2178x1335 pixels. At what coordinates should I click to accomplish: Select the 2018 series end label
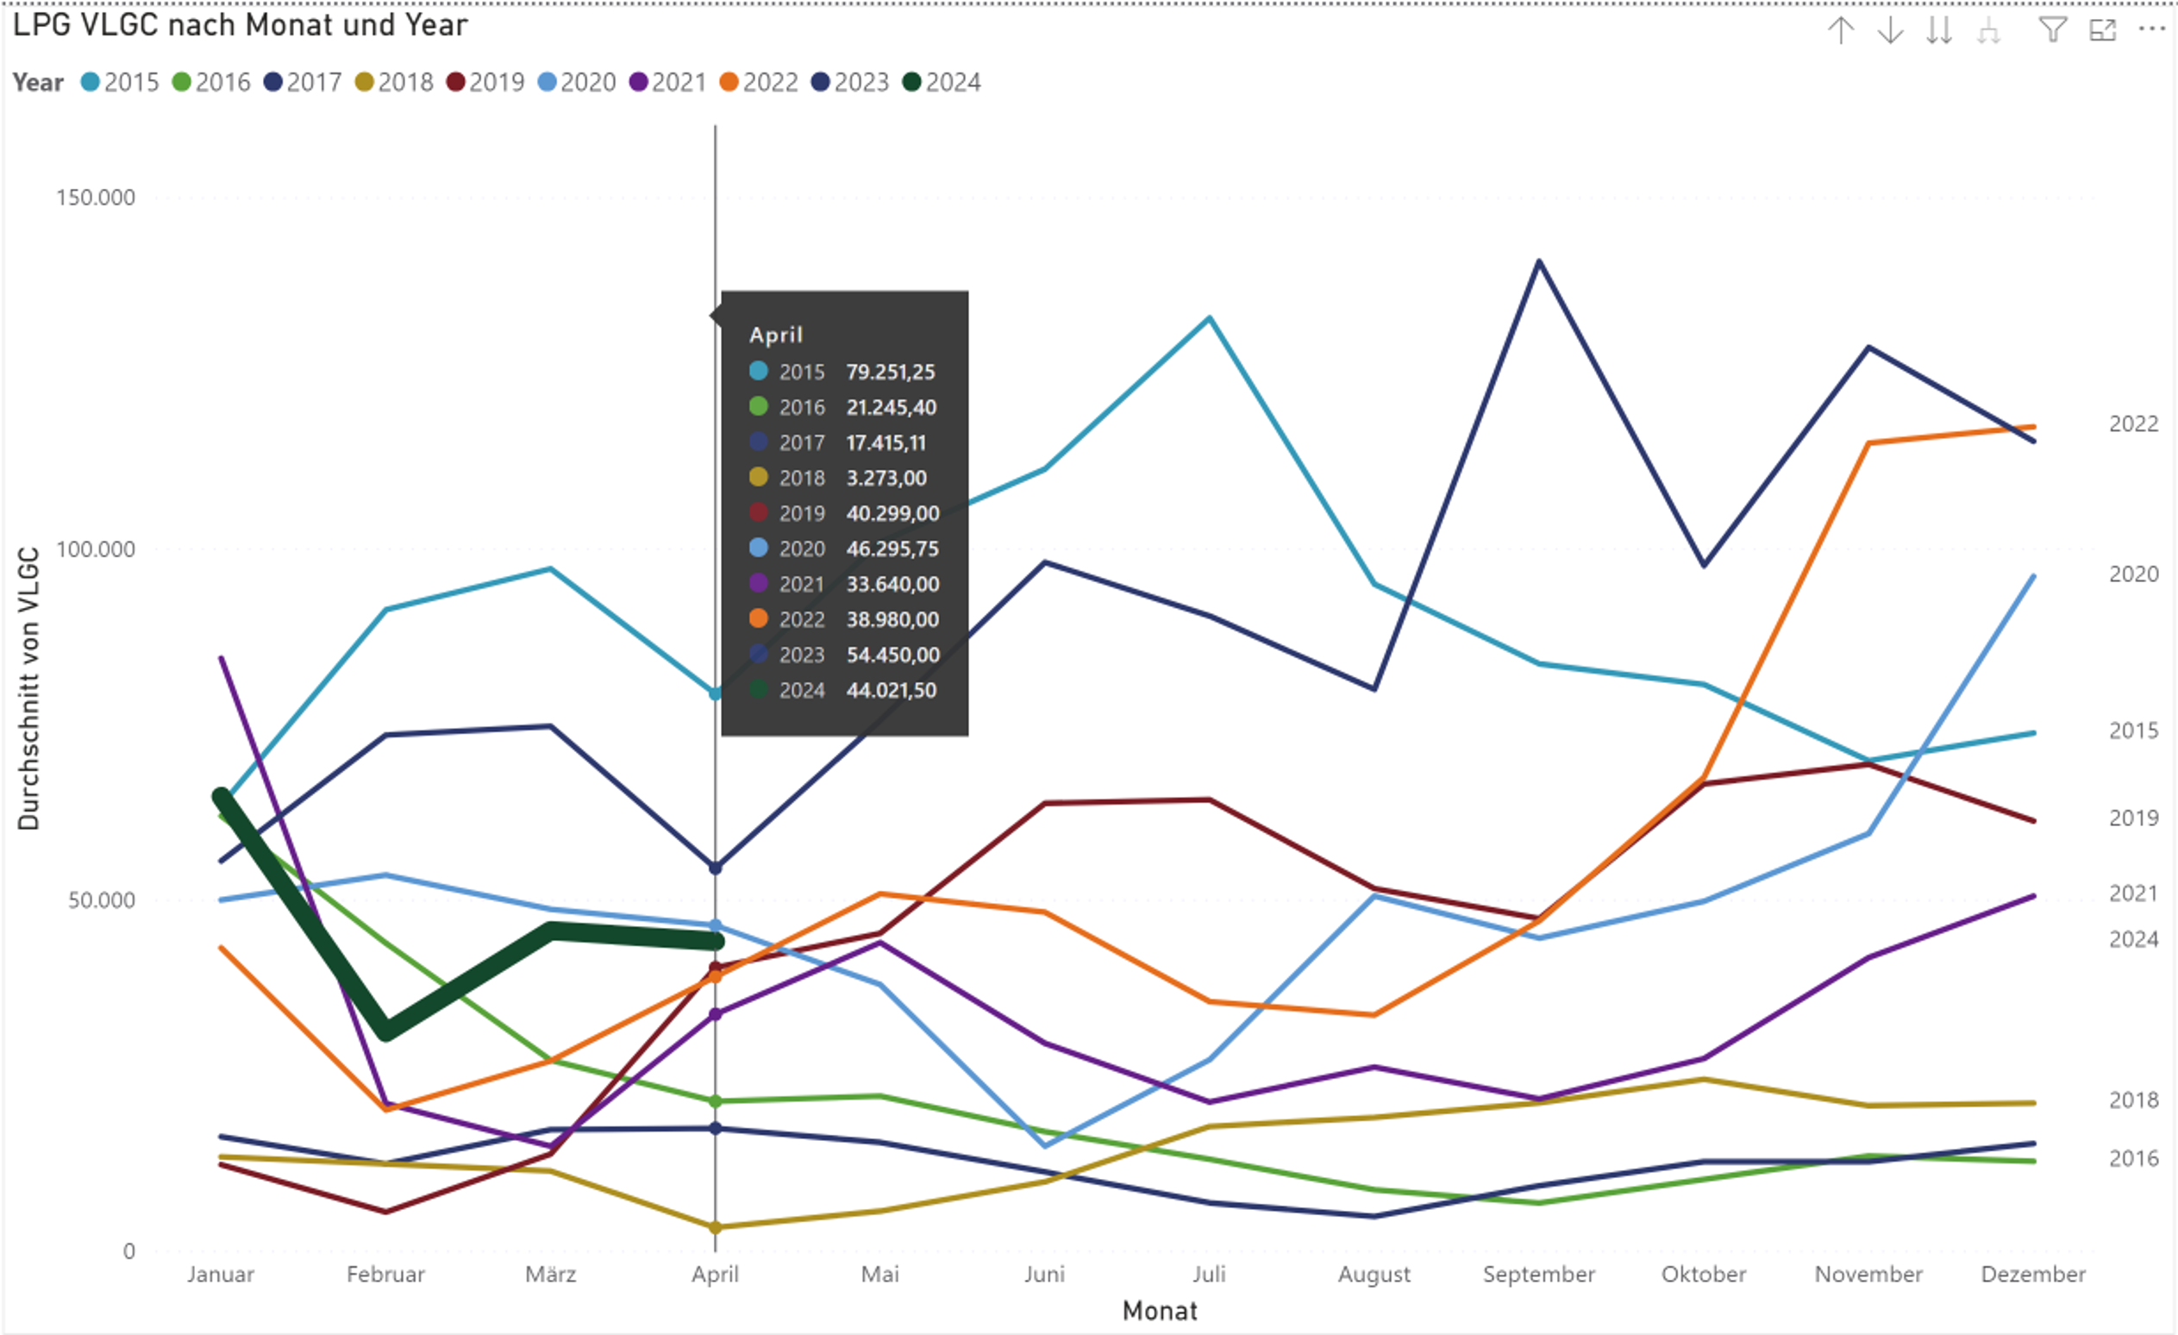pyautogui.click(x=2133, y=1100)
